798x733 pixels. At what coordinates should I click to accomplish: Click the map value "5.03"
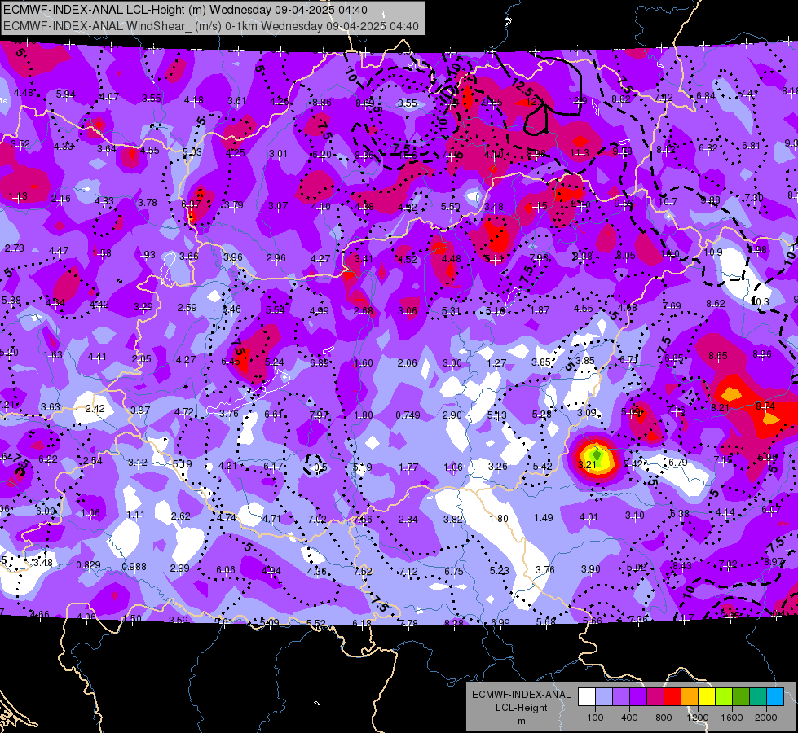click(192, 151)
